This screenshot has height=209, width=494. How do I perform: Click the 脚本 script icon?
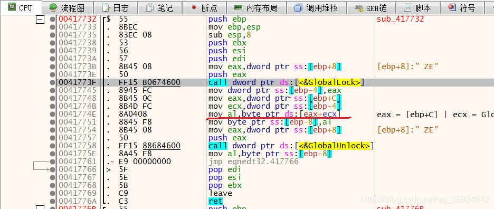point(407,7)
